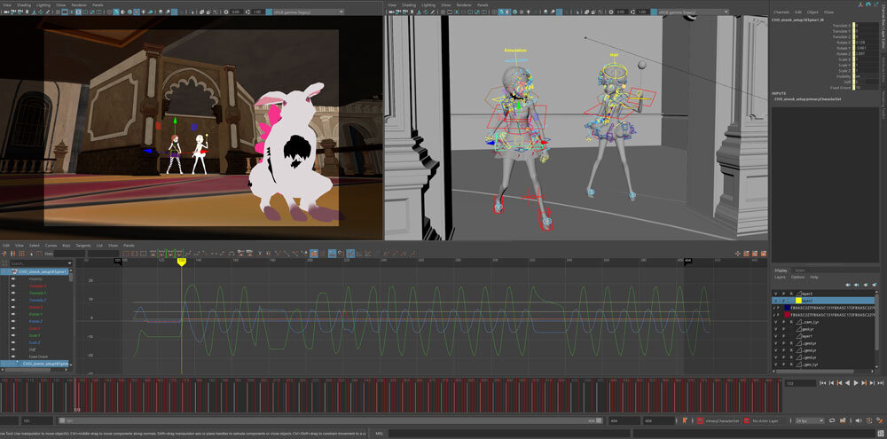Screen dimensions: 887x439
Task: Toggle visibility V box of layer2
Action: [776, 301]
